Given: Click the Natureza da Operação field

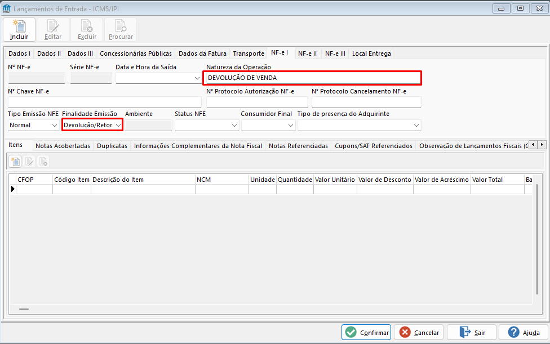Looking at the screenshot, I should (x=312, y=78).
